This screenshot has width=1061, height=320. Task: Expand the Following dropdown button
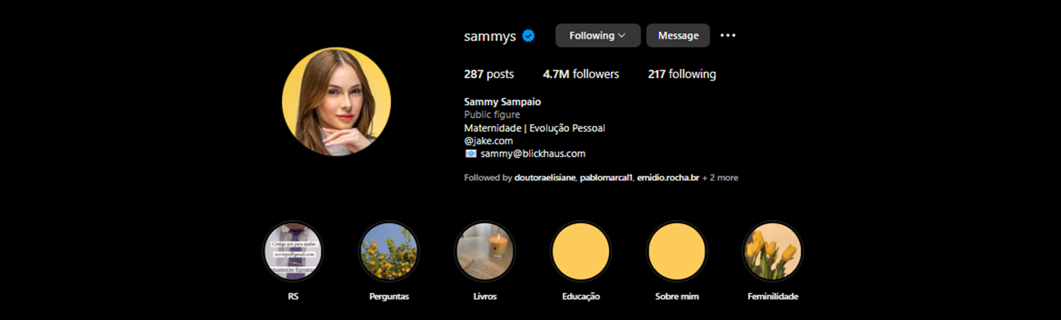[x=598, y=36]
